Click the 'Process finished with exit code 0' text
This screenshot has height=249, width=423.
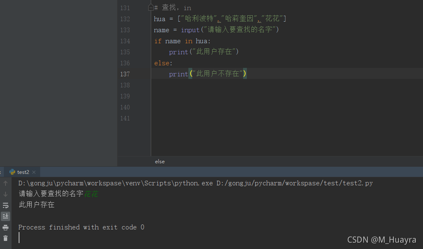81,227
